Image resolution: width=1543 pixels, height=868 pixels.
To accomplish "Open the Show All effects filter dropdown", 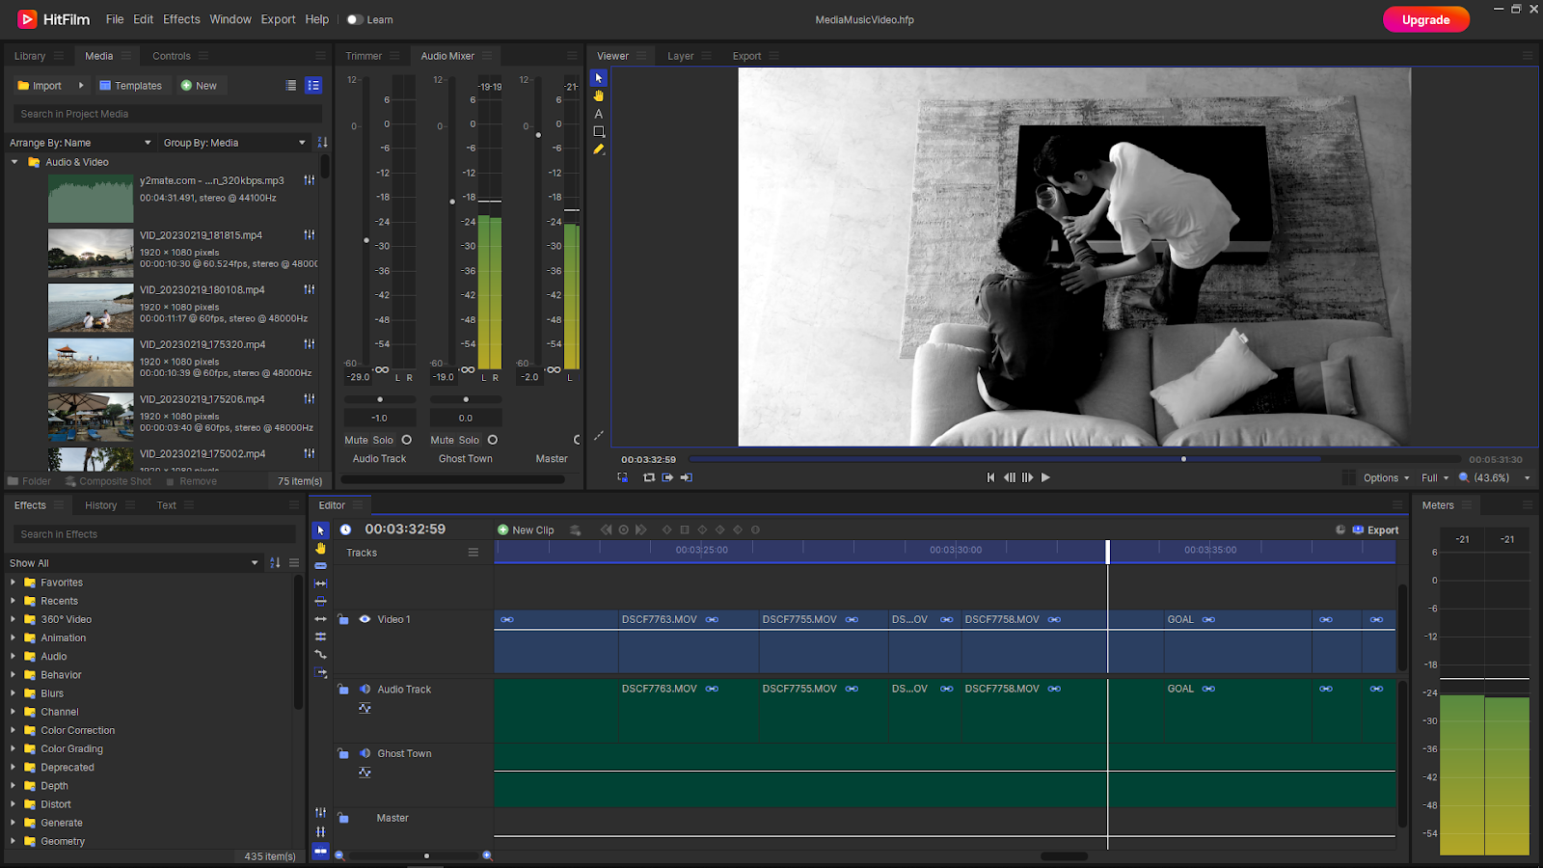I will click(134, 563).
